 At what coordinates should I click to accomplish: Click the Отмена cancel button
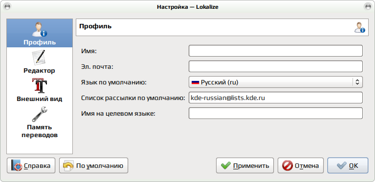301,165
